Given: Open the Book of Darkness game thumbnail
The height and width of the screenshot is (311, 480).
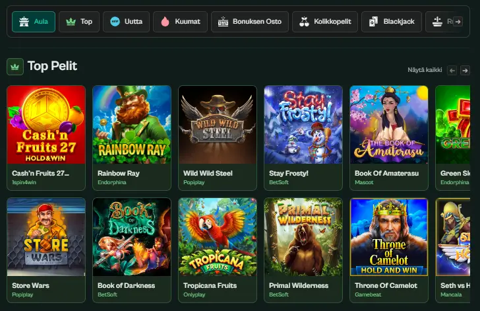Looking at the screenshot, I should click(132, 237).
